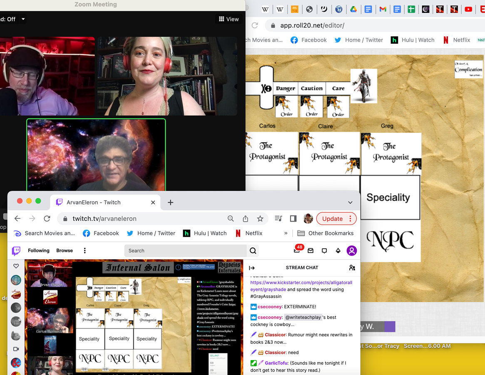This screenshot has height=375, width=485.
Task: Toggle Chrome side panel icon
Action: [x=293, y=219]
